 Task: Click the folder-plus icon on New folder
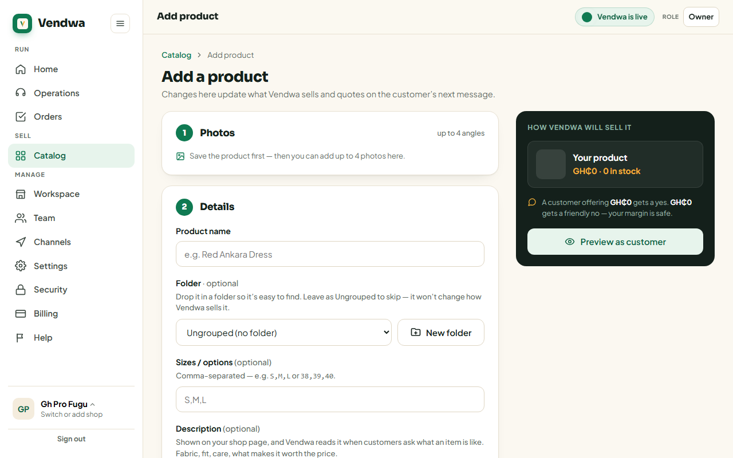416,333
